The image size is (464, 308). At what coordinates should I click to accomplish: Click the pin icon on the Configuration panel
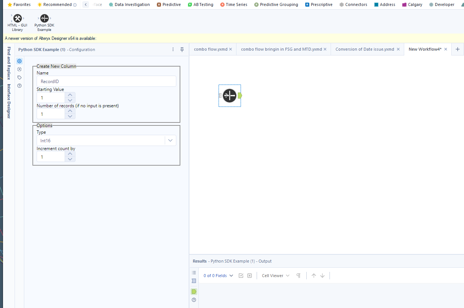tap(182, 49)
